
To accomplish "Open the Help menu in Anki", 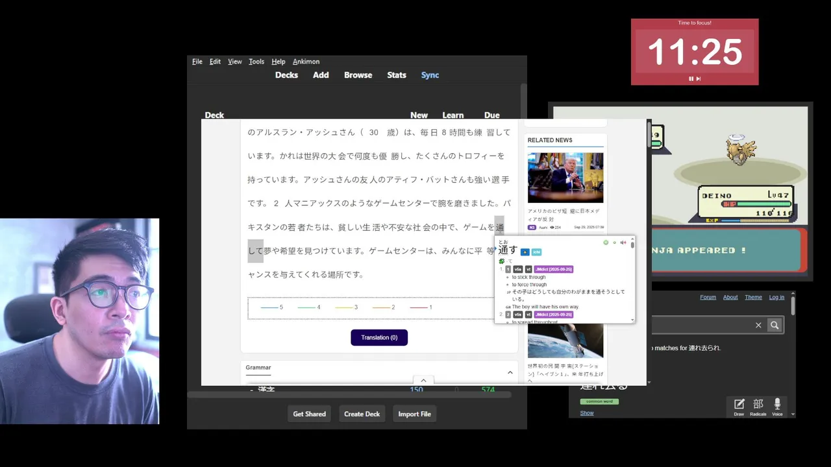I will coord(279,62).
